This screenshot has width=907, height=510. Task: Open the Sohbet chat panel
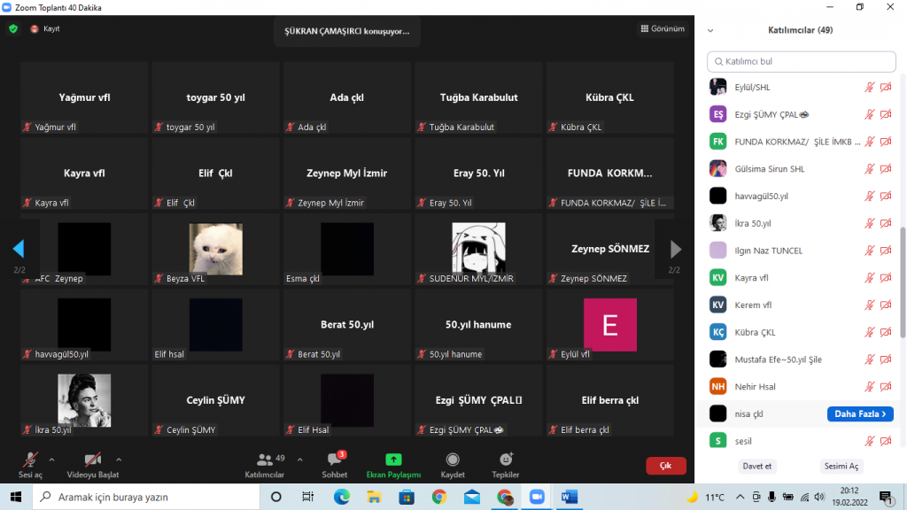[x=334, y=460]
